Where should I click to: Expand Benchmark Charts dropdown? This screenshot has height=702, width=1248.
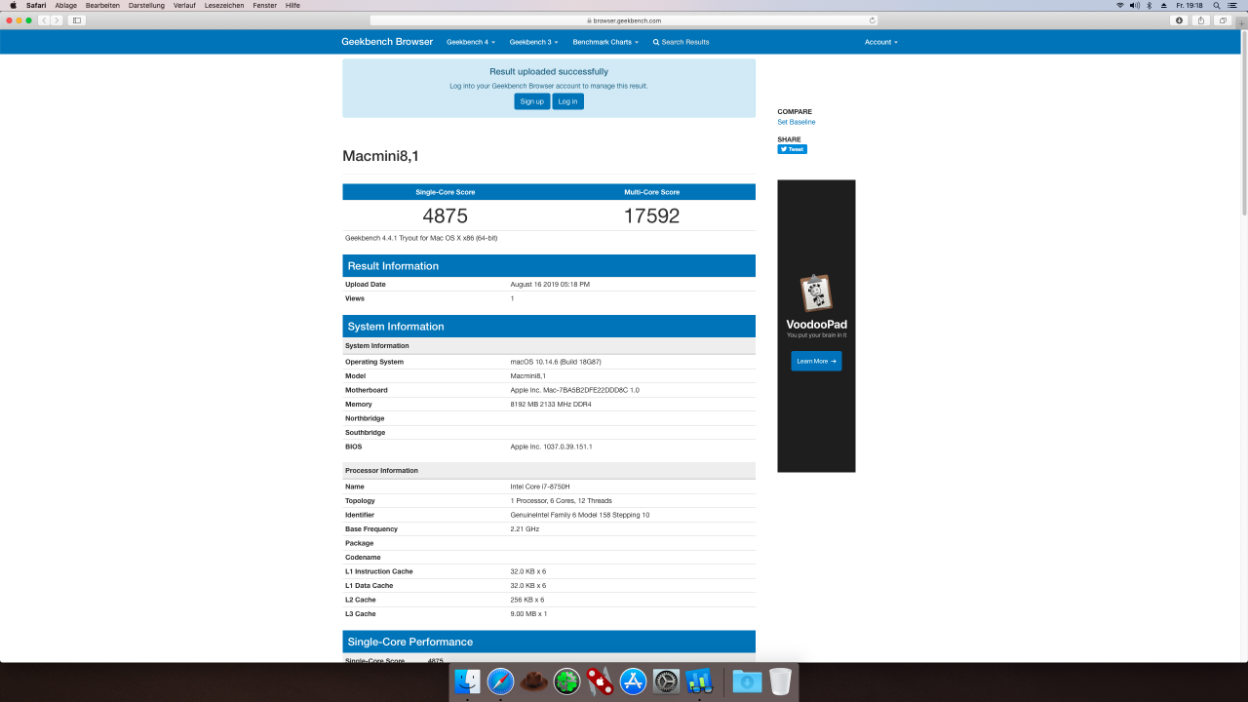pos(605,42)
